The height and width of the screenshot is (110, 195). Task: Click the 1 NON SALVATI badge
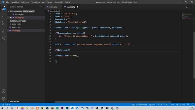(29, 11)
